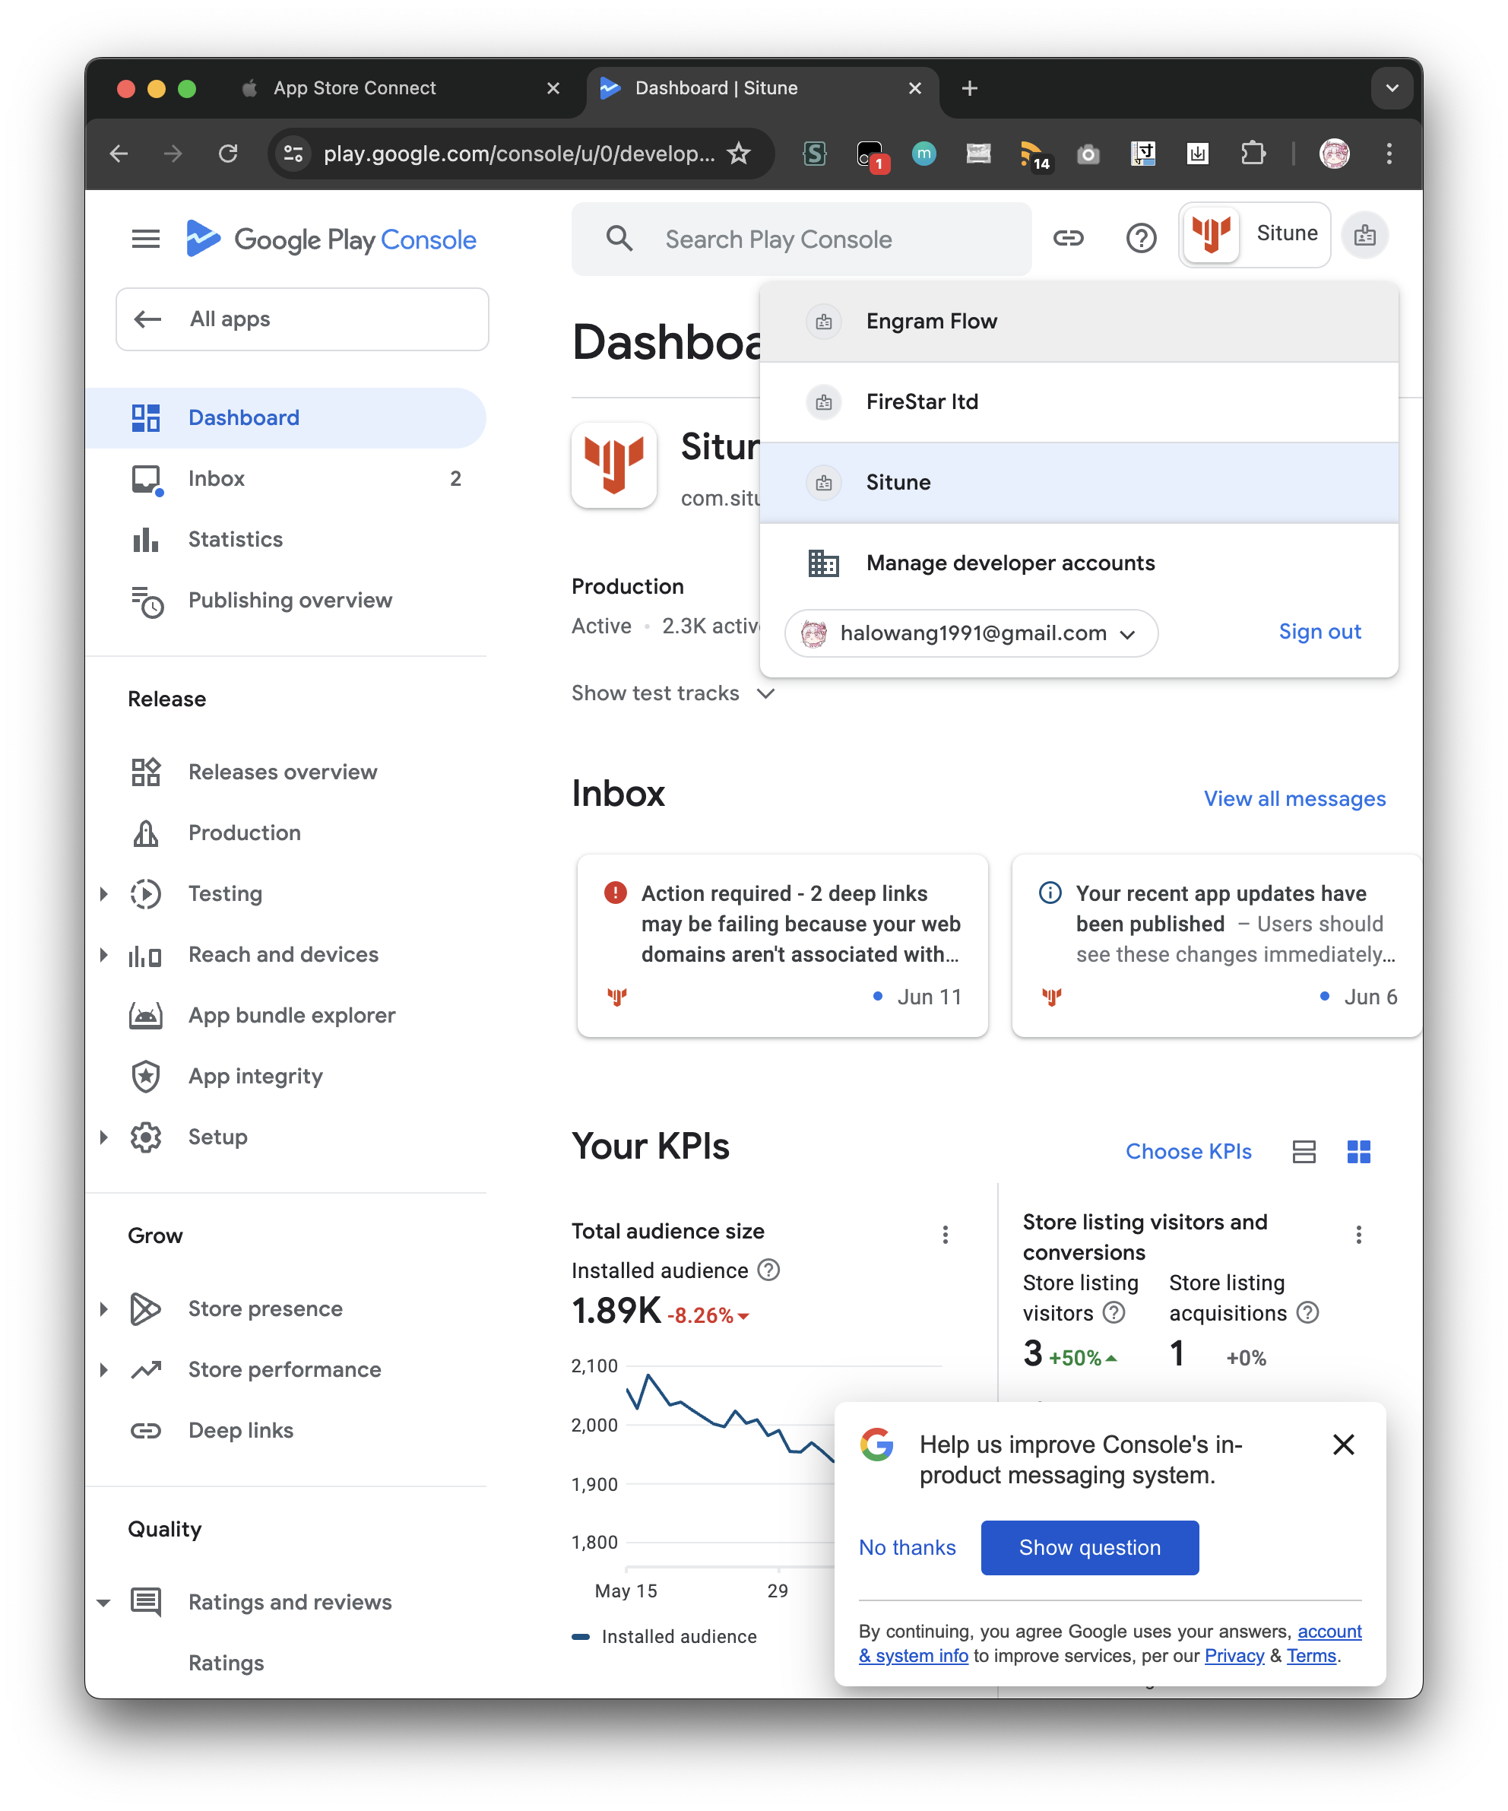
Task: Expand the Testing section arrow
Action: 103,893
